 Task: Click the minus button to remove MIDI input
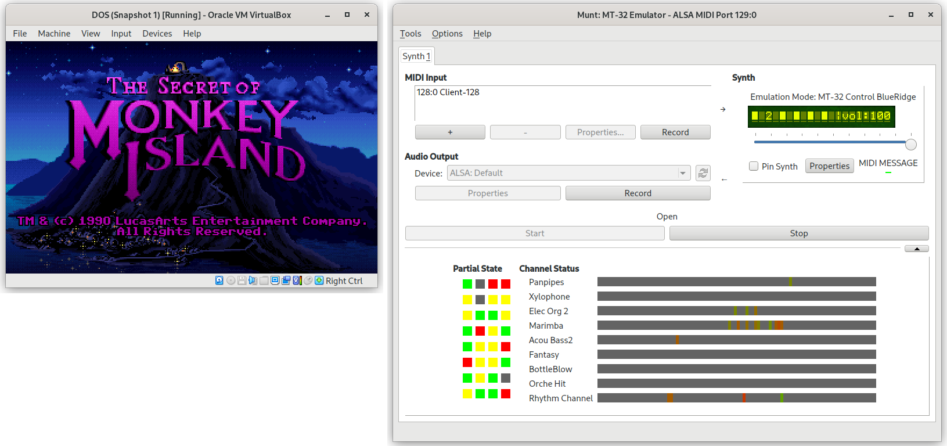click(525, 132)
